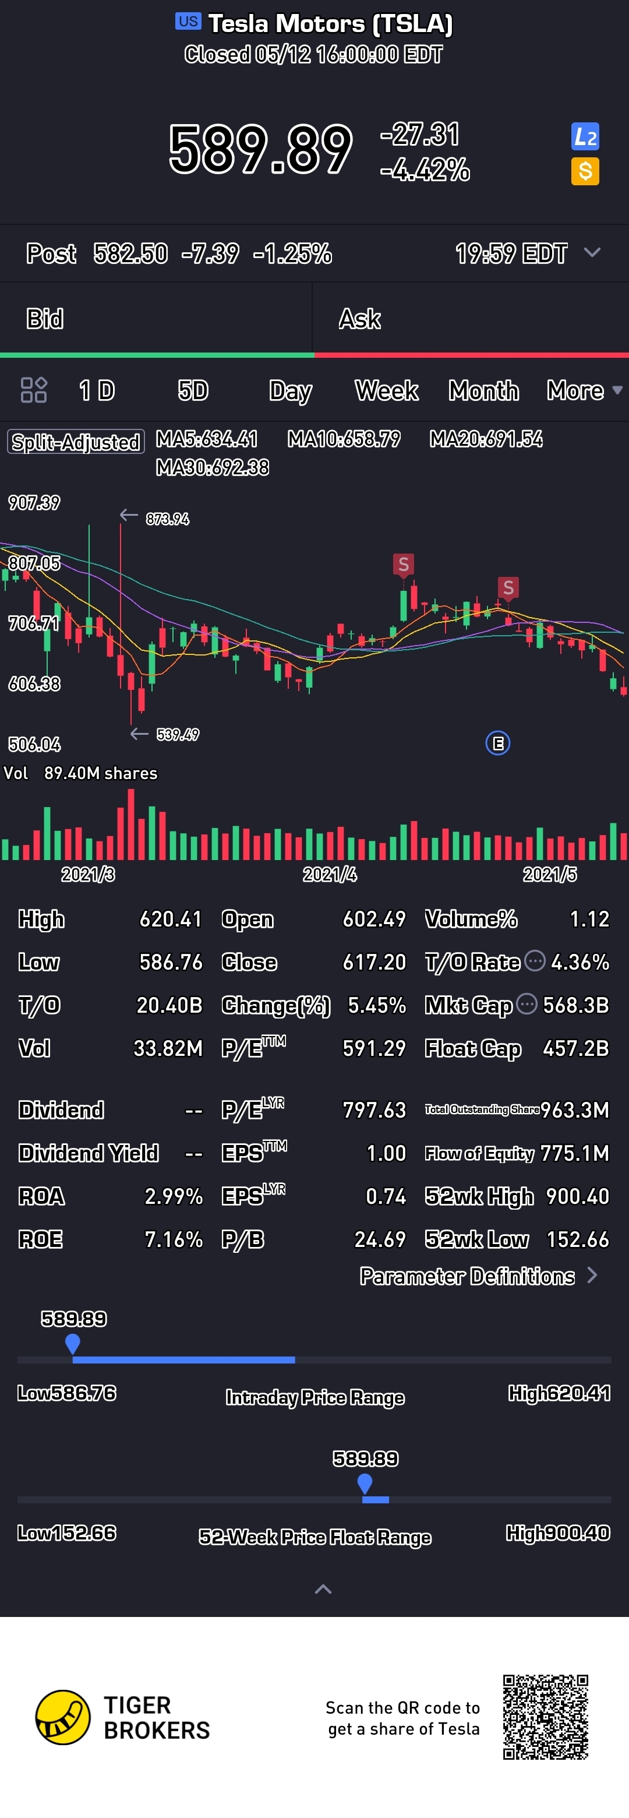Tap the orange dollar sign badge
This screenshot has width=629, height=1818.
tap(585, 171)
